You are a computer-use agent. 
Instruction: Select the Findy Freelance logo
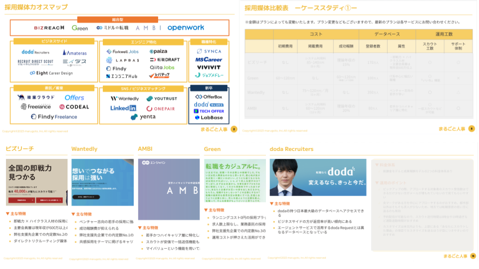pyautogui.click(x=54, y=117)
